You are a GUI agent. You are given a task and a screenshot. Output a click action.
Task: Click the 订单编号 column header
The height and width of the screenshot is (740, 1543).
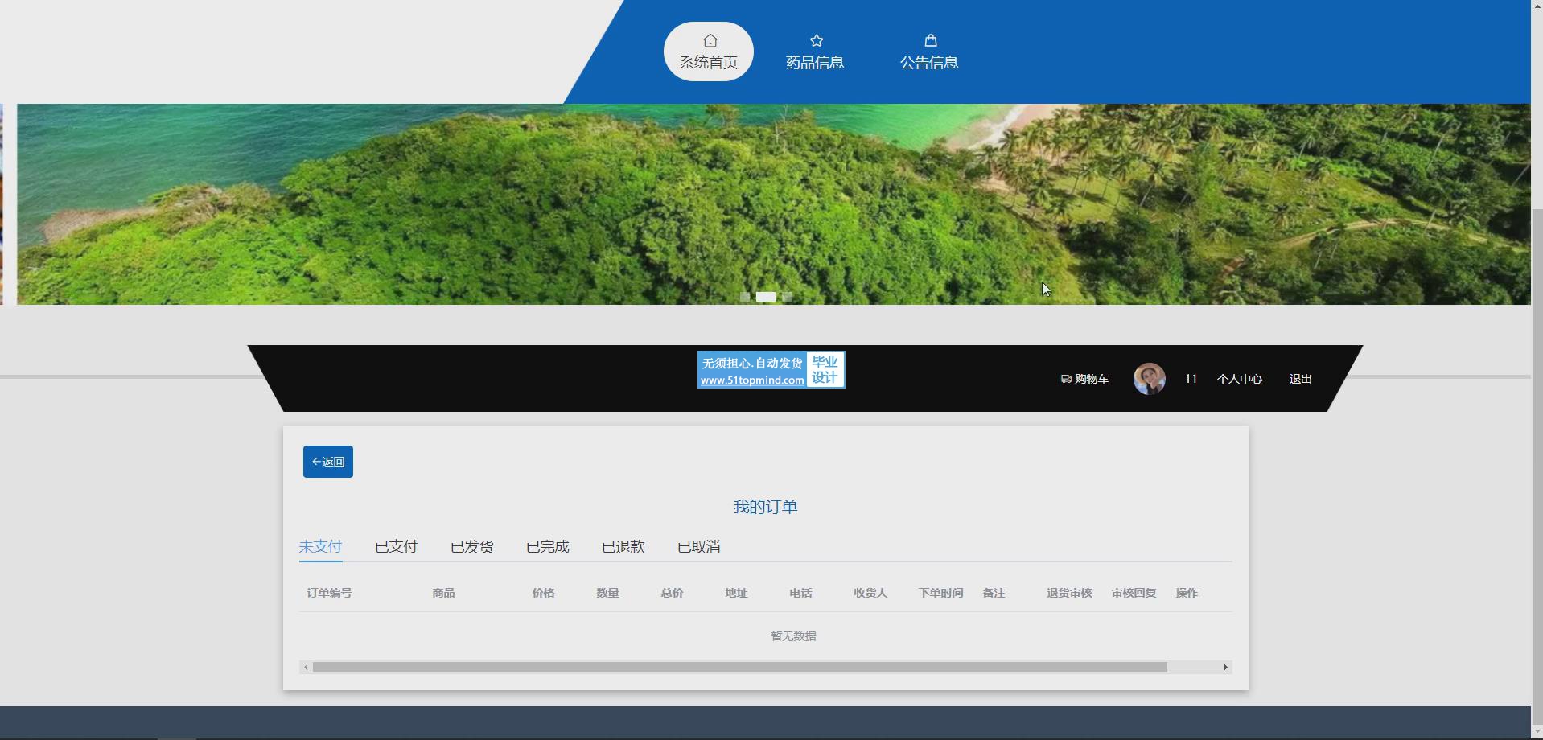click(x=329, y=593)
